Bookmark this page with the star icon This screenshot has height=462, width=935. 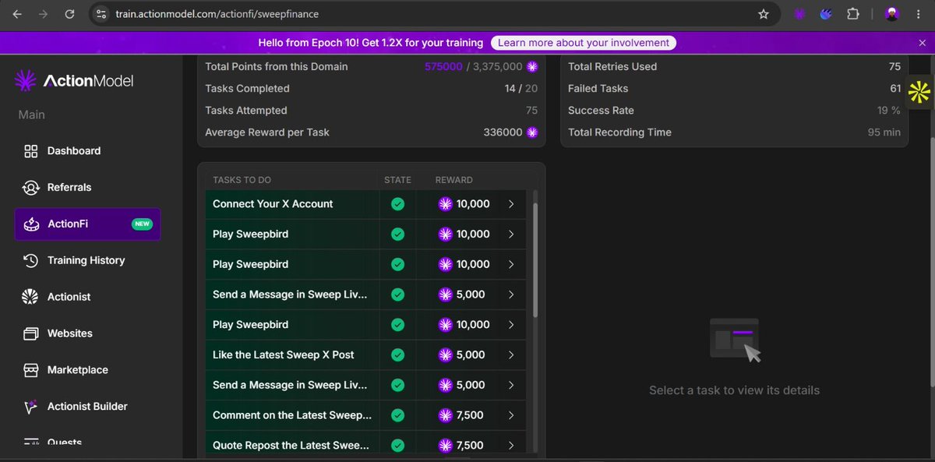[x=764, y=14]
